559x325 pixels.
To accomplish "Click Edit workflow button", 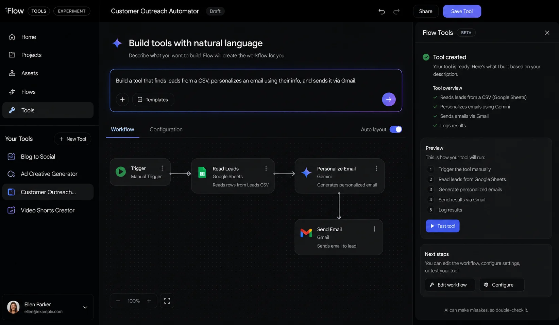I will point(450,285).
